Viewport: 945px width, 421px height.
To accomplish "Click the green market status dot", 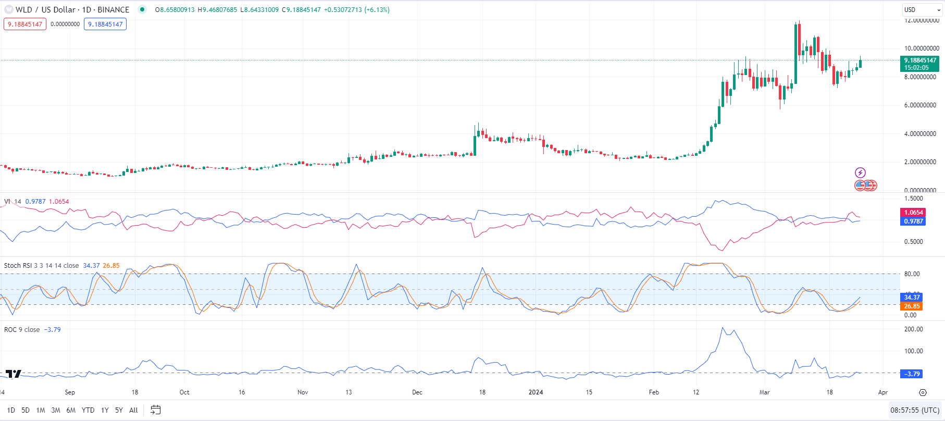I will 142,9.
